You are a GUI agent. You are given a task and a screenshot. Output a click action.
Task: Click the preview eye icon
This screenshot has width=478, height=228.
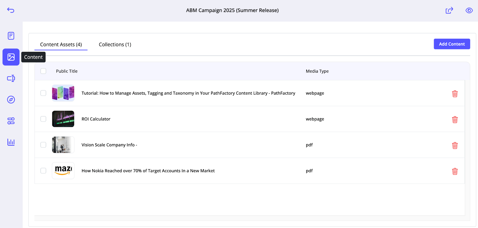pyautogui.click(x=469, y=10)
